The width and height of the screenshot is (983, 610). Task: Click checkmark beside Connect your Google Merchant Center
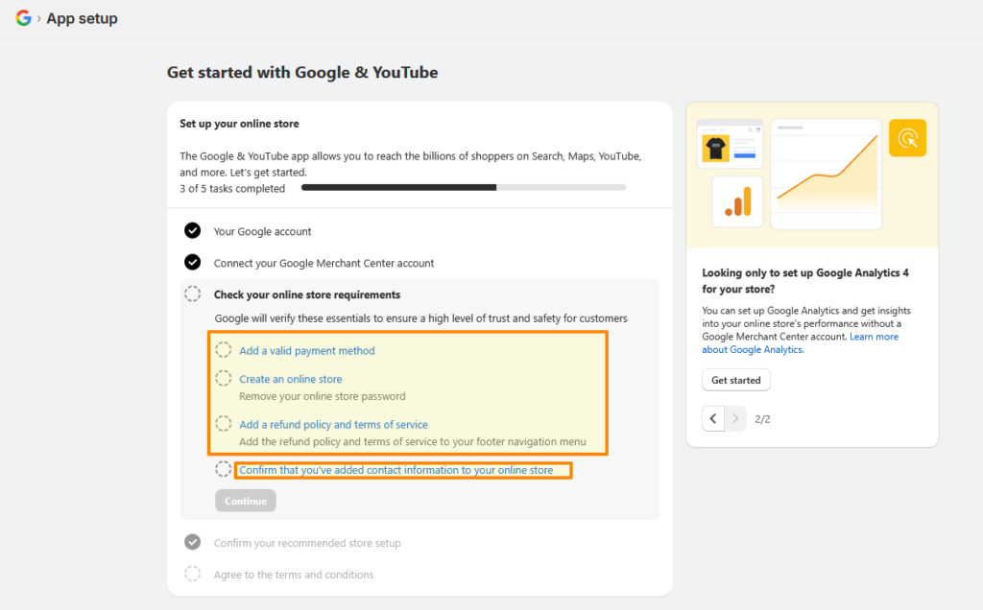[193, 263]
